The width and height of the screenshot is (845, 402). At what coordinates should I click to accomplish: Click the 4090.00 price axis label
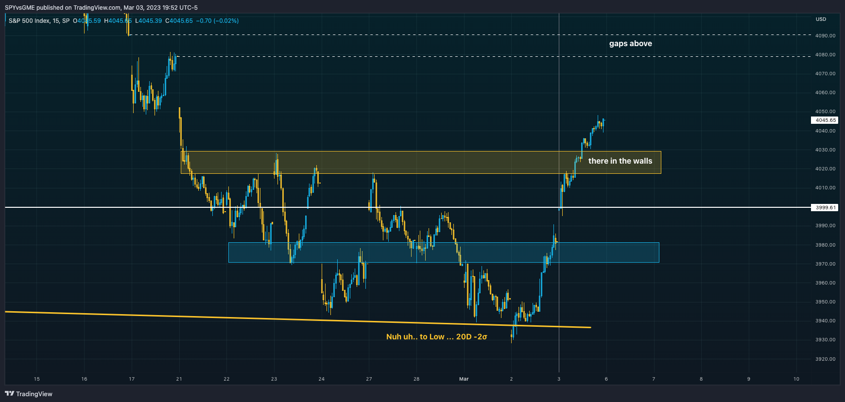pos(825,36)
